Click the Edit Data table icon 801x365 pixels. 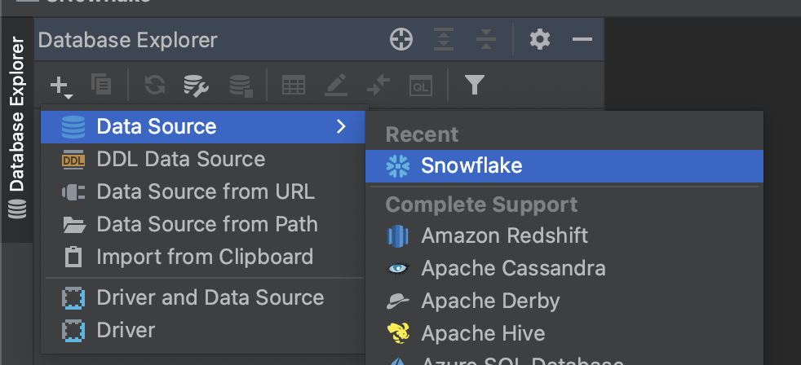point(294,86)
